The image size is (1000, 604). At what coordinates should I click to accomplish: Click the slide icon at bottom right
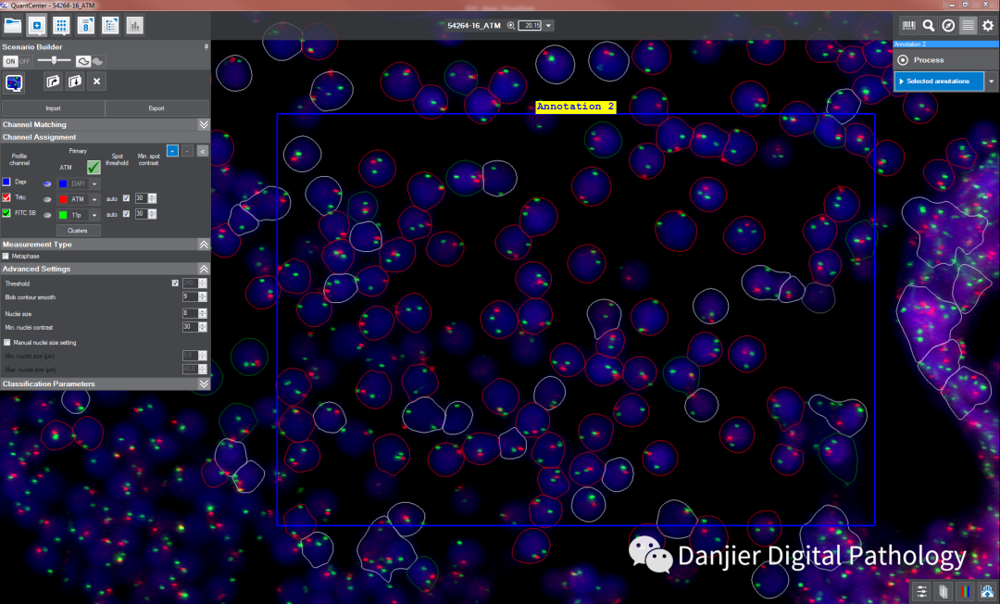(x=944, y=591)
